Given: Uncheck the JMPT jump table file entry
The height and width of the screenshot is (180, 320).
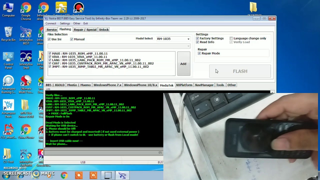Looking at the screenshot, I should (50, 67).
